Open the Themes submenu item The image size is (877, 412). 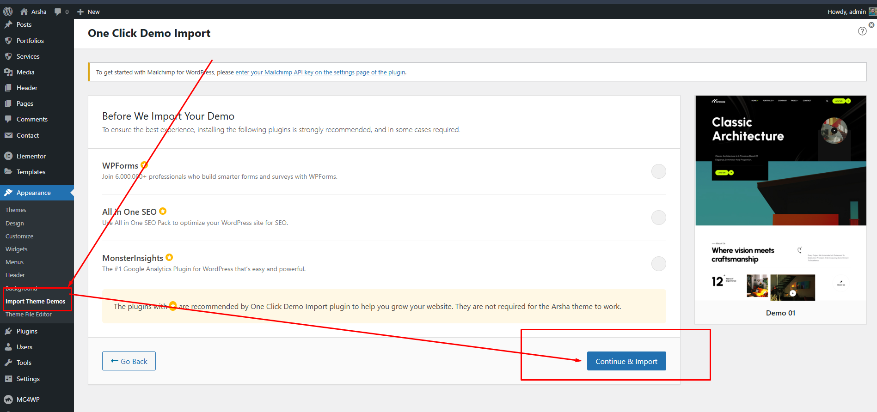(16, 210)
